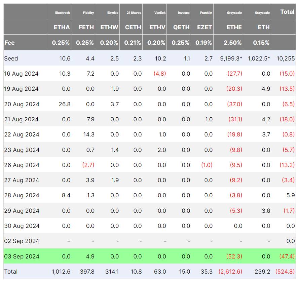This screenshot has width=299, height=282.
Task: Select the 9,199.3* seed value
Action: click(231, 58)
